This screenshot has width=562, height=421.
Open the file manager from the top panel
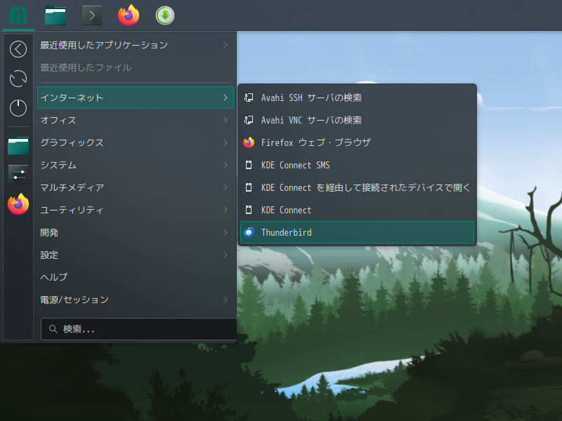[55, 15]
